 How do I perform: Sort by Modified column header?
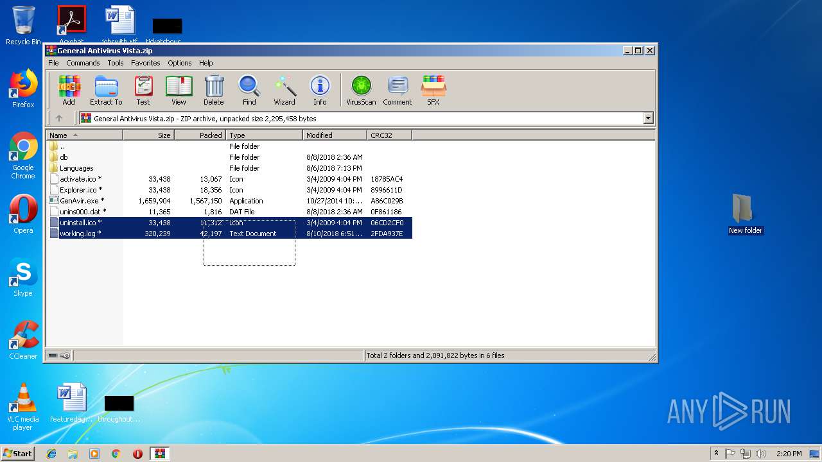click(335, 135)
